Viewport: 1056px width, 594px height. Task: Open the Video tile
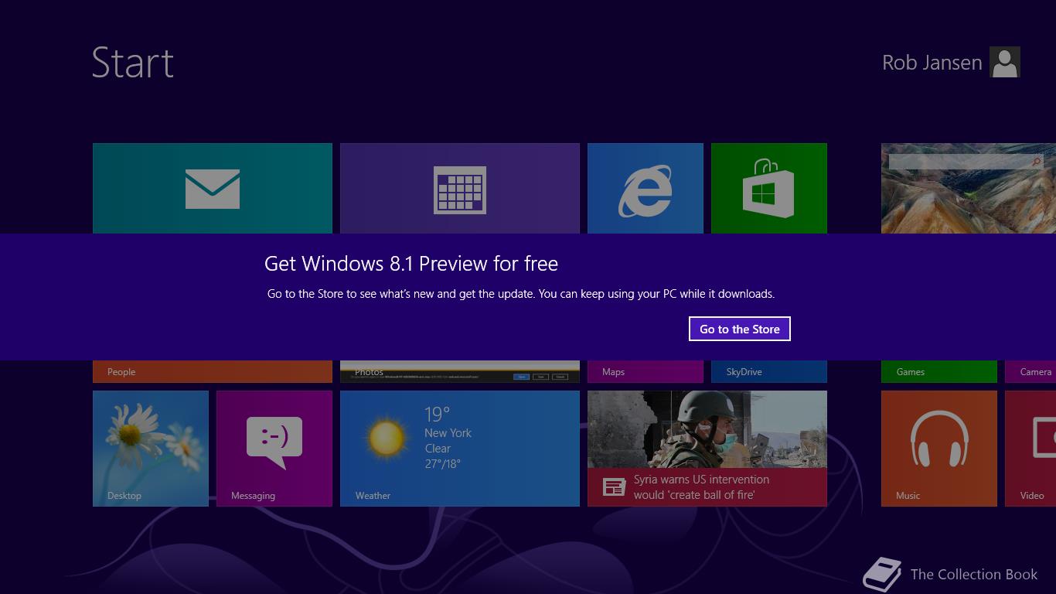pos(1030,449)
